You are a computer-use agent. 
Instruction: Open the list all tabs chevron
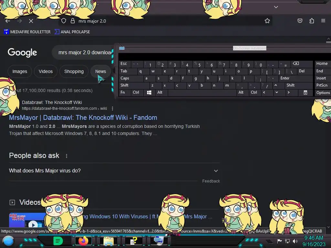click(276, 7)
